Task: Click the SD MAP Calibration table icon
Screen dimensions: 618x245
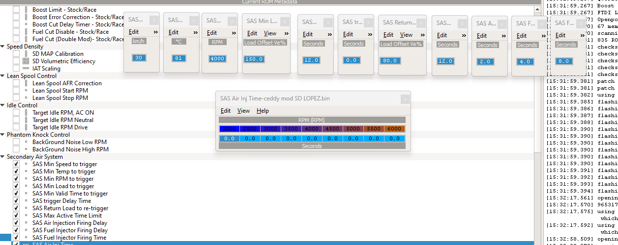Action: point(26,54)
